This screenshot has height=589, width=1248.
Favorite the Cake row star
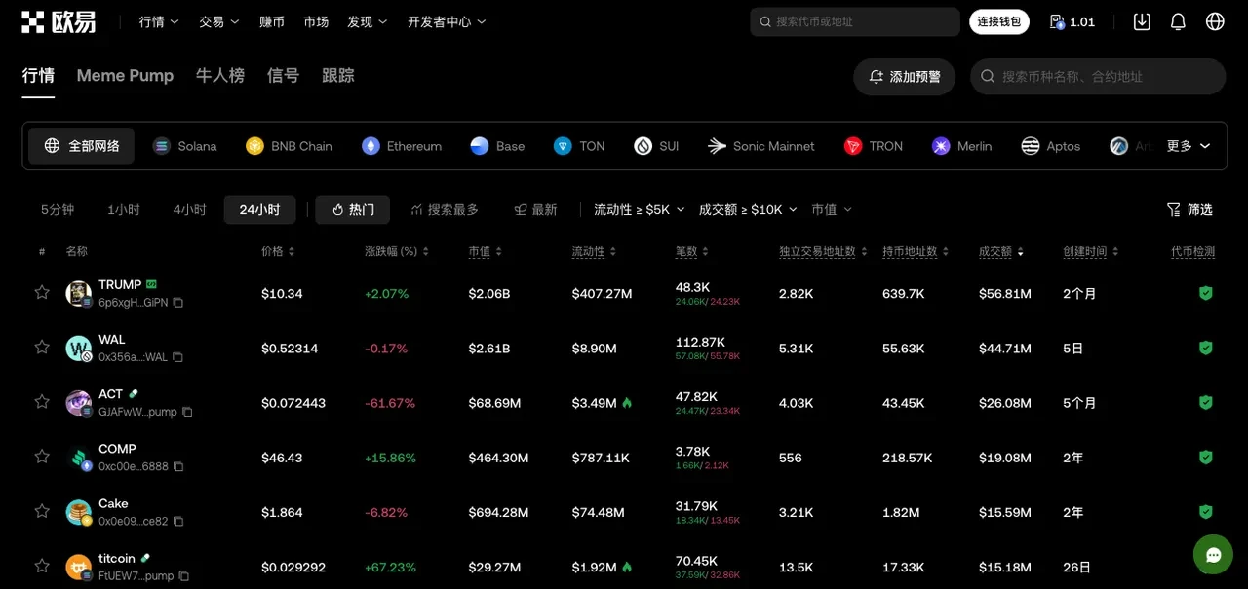pos(42,510)
